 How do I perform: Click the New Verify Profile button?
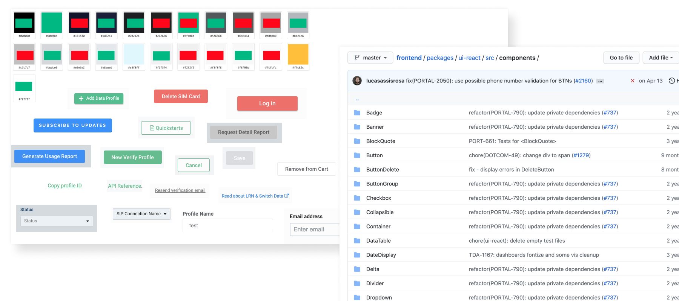(x=133, y=157)
